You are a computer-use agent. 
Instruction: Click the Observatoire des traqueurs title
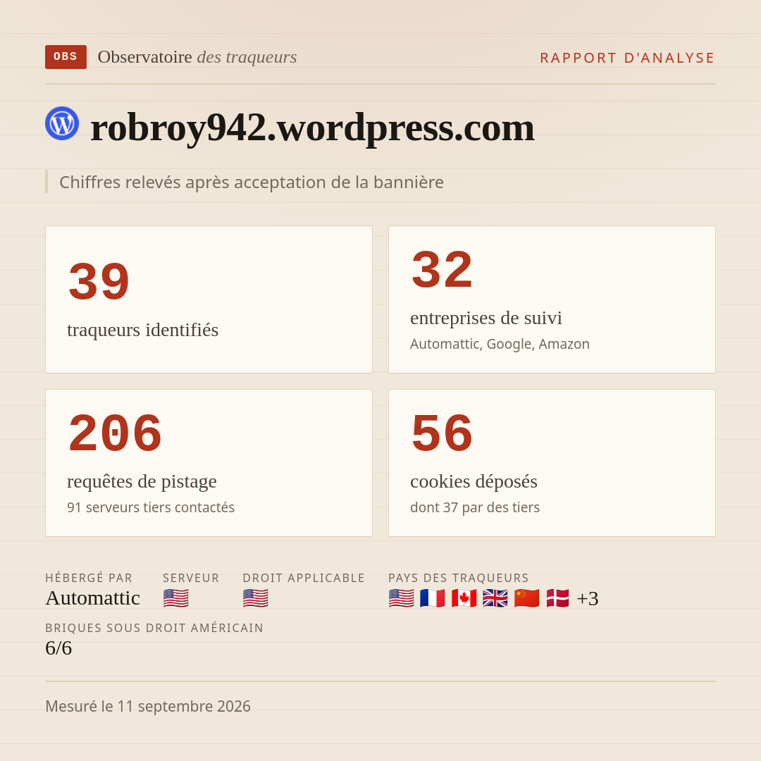[197, 57]
